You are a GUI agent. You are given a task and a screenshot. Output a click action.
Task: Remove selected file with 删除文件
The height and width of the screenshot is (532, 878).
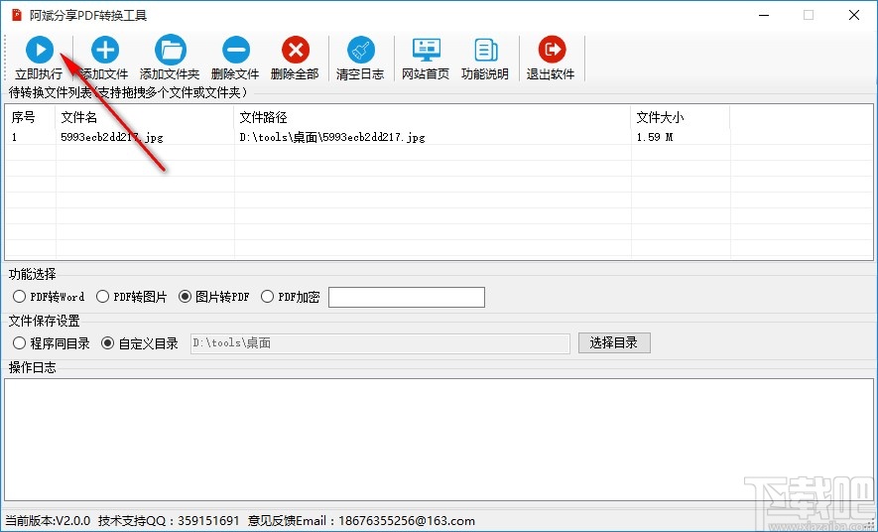tap(235, 59)
